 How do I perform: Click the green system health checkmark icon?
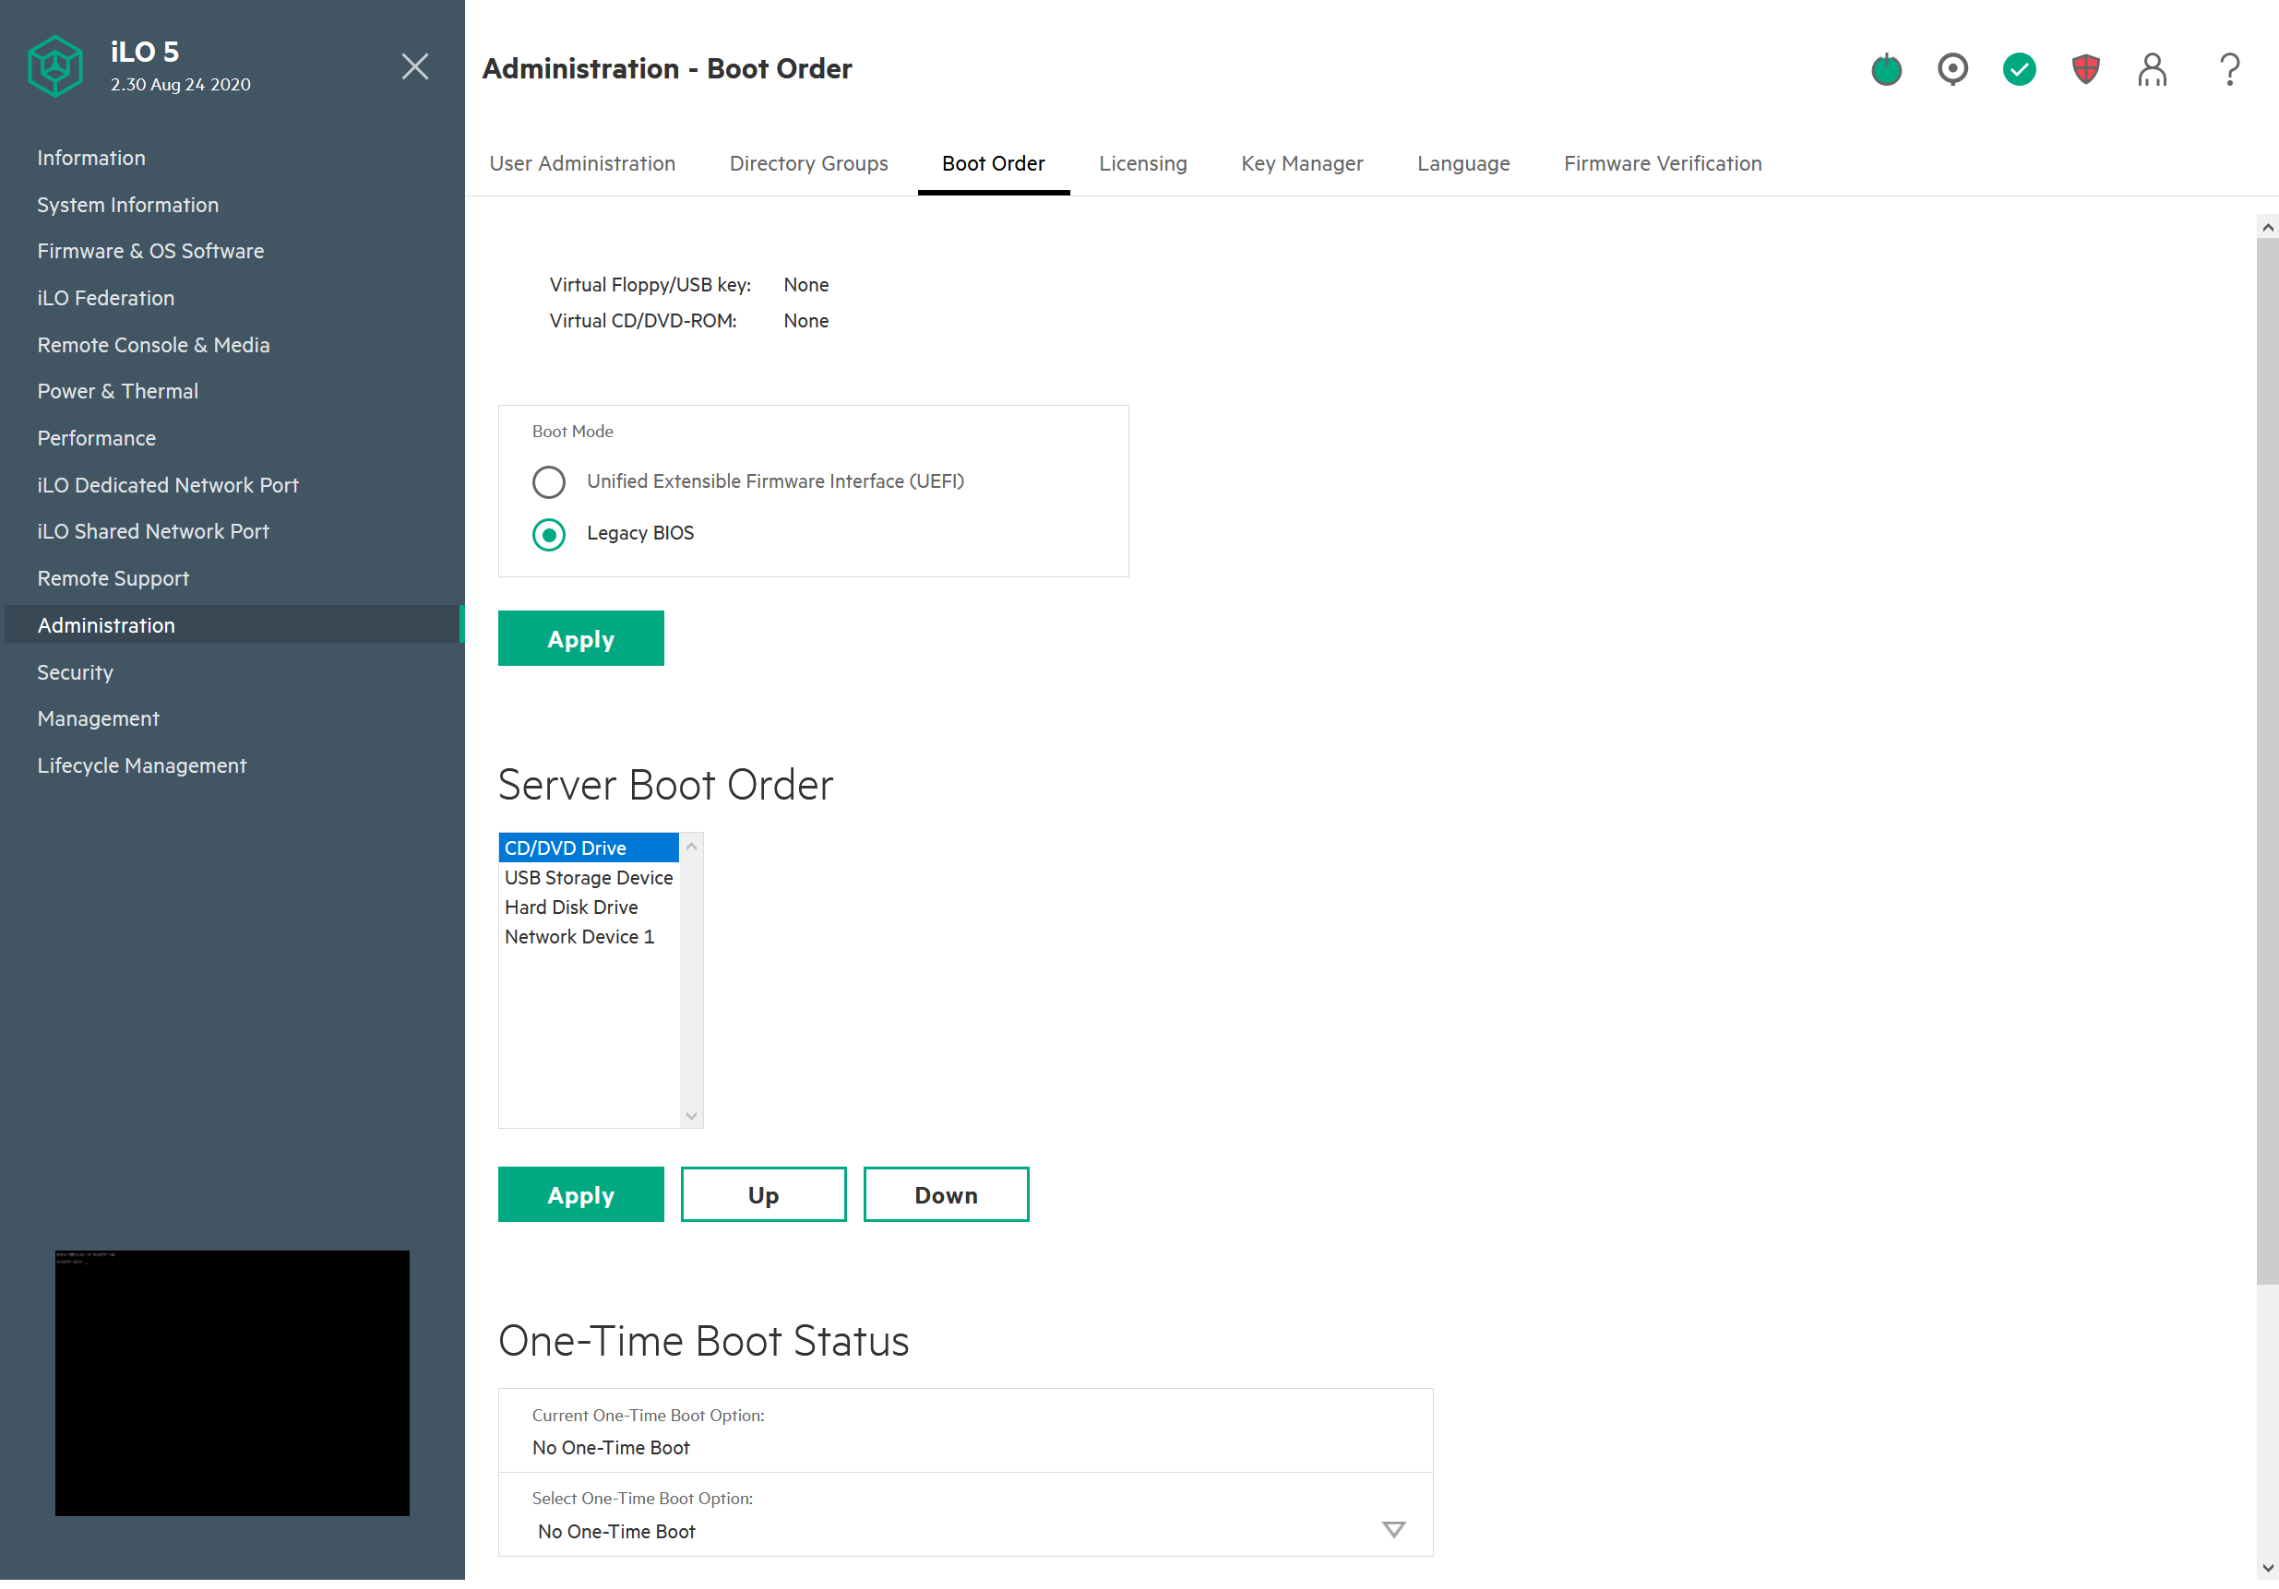[2019, 69]
